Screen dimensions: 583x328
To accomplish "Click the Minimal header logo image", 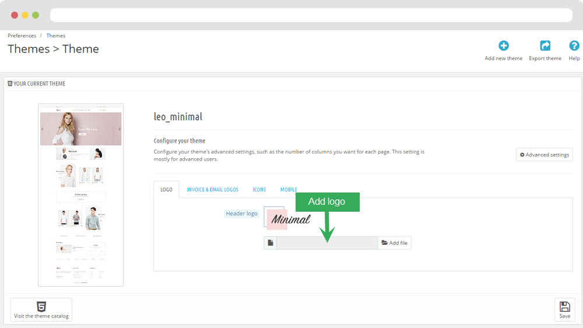I will click(x=287, y=219).
